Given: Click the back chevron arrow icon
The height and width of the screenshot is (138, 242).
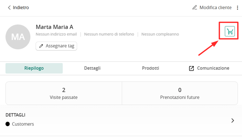Looking at the screenshot, I should tap(9, 8).
